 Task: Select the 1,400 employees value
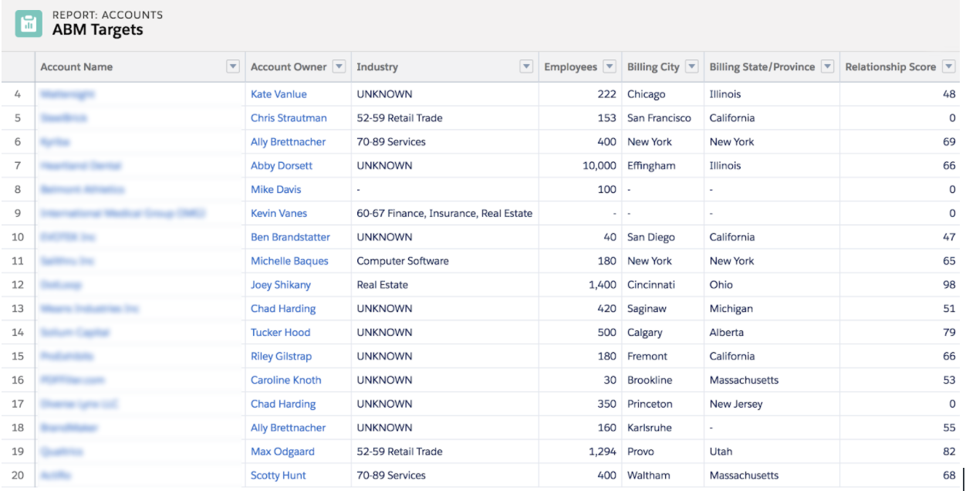coord(603,285)
